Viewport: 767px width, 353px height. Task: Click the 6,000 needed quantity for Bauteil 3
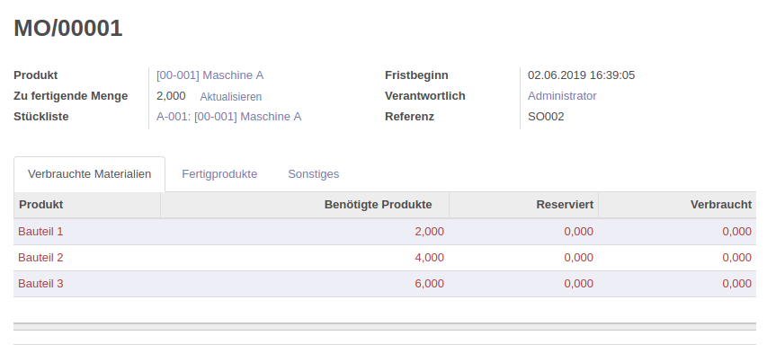pyautogui.click(x=430, y=284)
